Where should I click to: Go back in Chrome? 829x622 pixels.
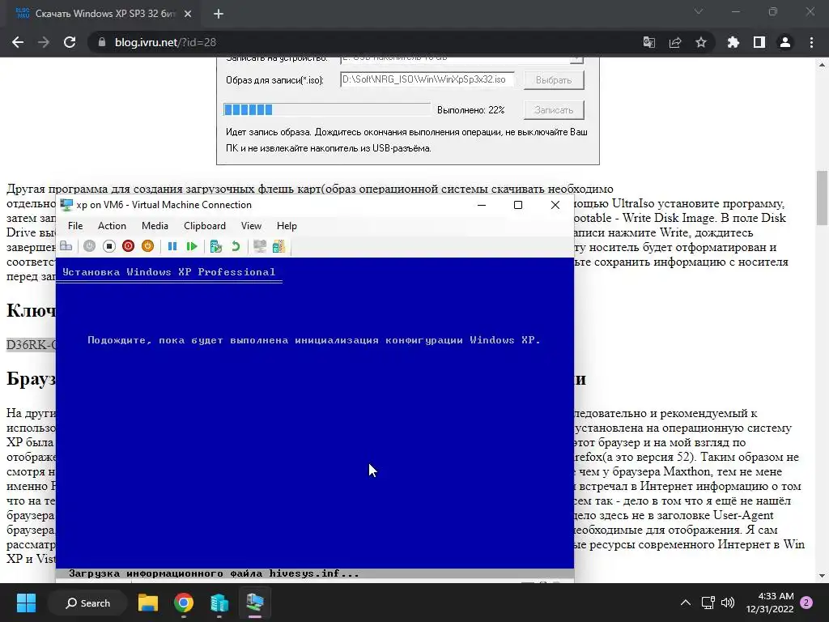tap(18, 42)
